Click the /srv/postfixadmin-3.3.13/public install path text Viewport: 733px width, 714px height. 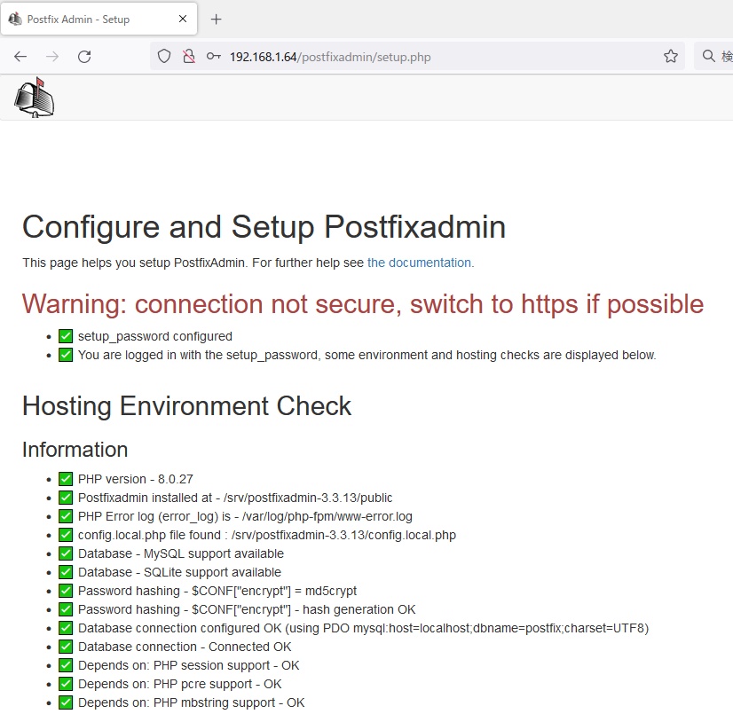tap(308, 498)
